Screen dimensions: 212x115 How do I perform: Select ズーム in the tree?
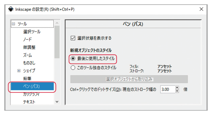[28, 55]
